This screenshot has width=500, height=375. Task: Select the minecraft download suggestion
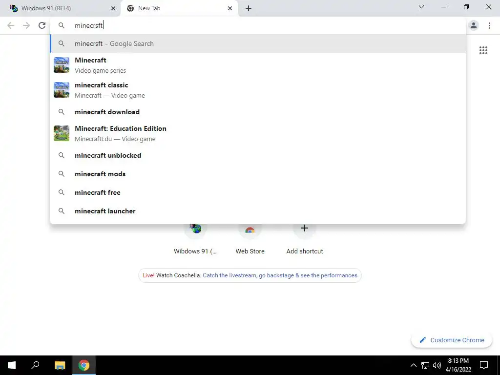258,112
